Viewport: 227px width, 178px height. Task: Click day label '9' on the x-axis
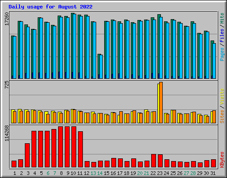point(68,173)
